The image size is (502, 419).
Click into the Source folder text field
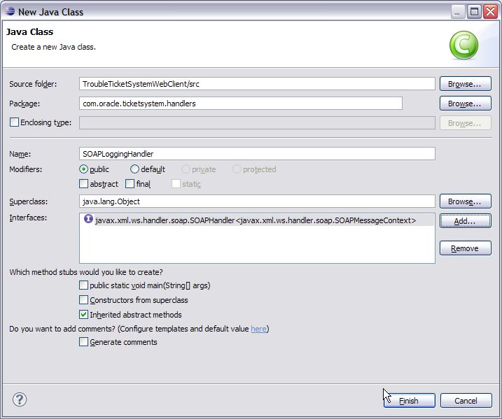257,84
